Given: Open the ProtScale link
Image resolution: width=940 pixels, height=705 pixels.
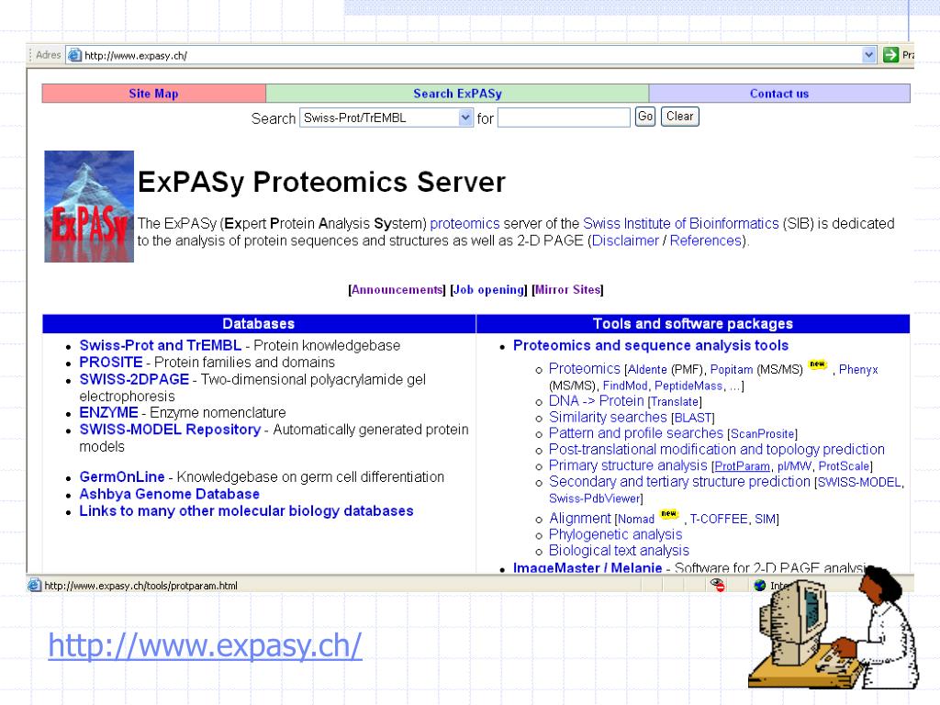Looking at the screenshot, I should click(844, 466).
